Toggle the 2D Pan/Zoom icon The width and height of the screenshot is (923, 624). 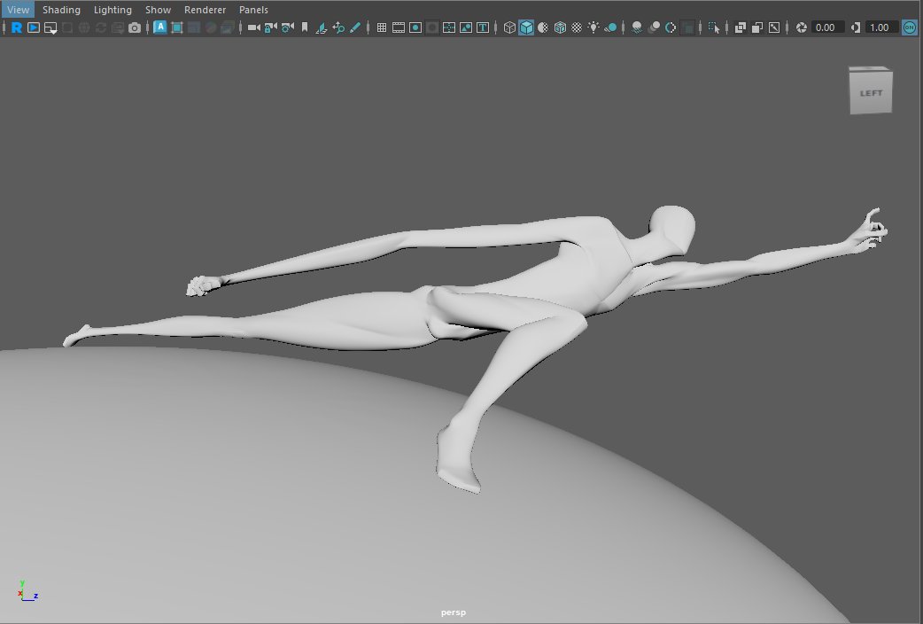(338, 27)
